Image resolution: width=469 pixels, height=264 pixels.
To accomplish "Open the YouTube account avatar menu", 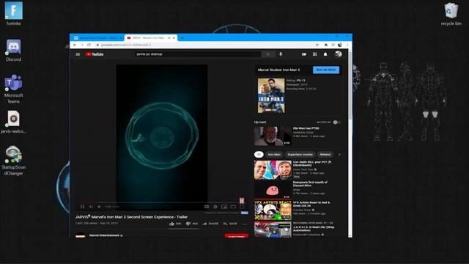I will pos(339,54).
